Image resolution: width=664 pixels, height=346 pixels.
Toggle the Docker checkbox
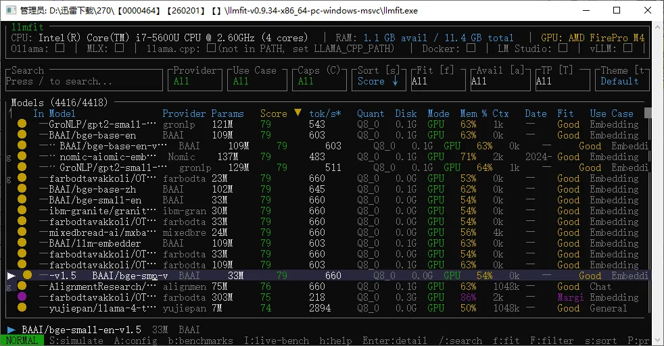tap(471, 48)
